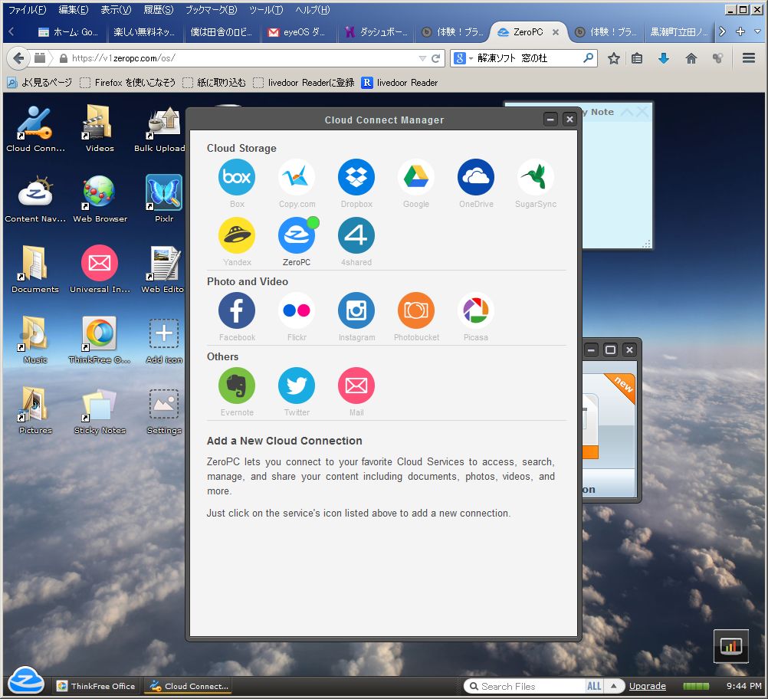Screen dimensions: 768x699
Task: Choose the OneDrive cloud icon
Action: pyautogui.click(x=475, y=177)
